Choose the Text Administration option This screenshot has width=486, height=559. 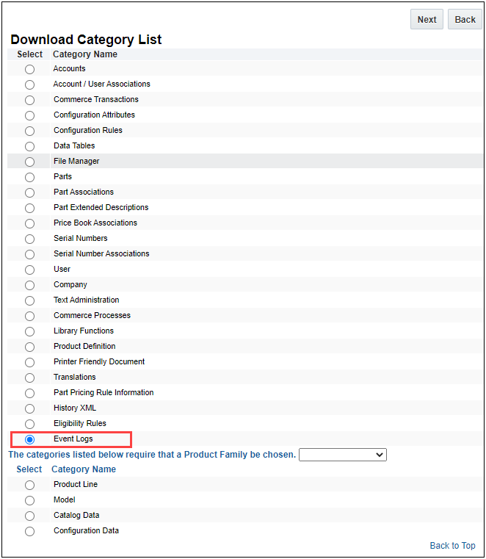[x=29, y=300]
